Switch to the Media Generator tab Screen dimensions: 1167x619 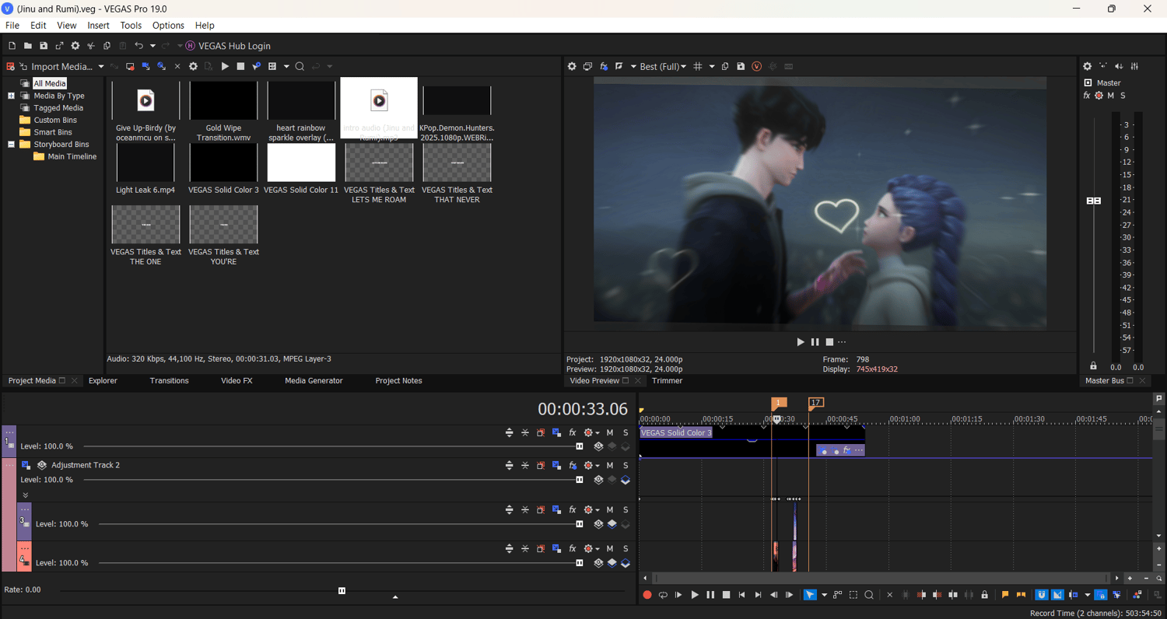(x=314, y=381)
